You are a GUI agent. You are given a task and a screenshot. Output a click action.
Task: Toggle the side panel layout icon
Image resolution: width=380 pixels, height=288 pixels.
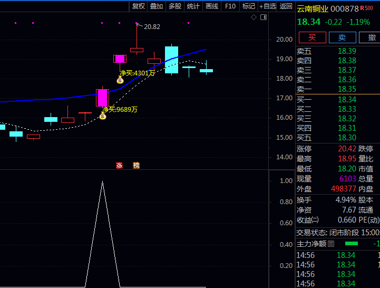(264, 17)
